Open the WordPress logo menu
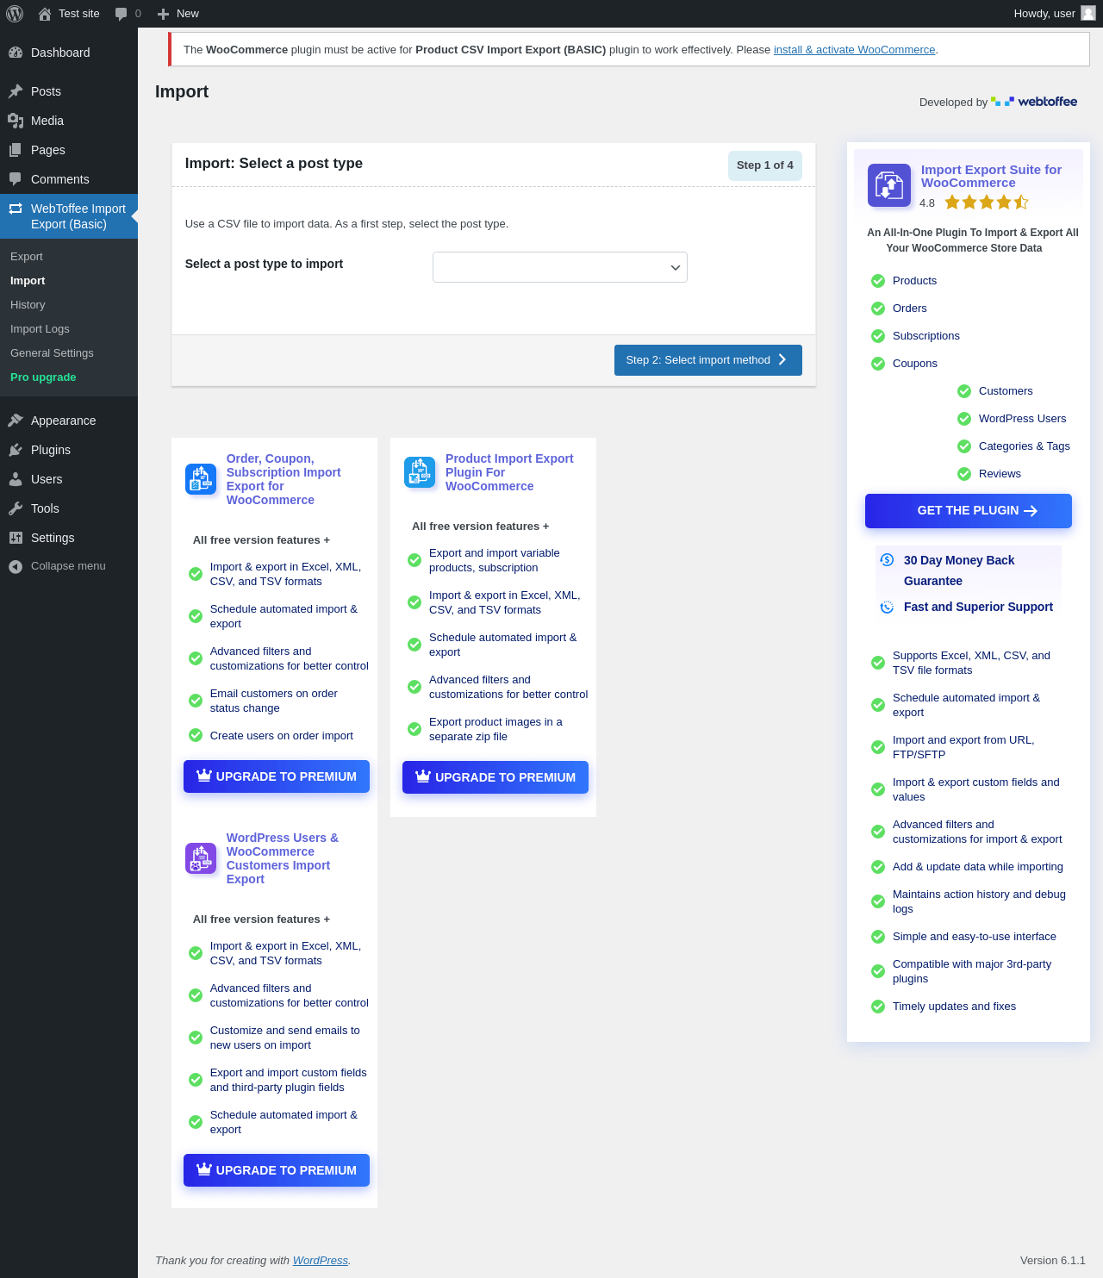This screenshot has width=1103, height=1278. pyautogui.click(x=15, y=14)
